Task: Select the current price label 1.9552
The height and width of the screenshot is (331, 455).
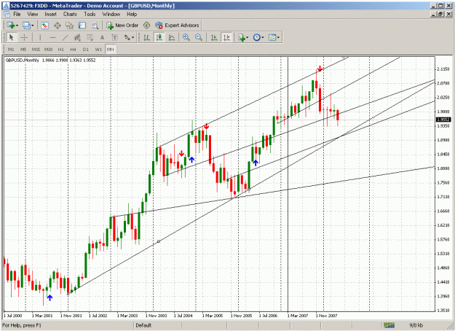Action: click(443, 120)
